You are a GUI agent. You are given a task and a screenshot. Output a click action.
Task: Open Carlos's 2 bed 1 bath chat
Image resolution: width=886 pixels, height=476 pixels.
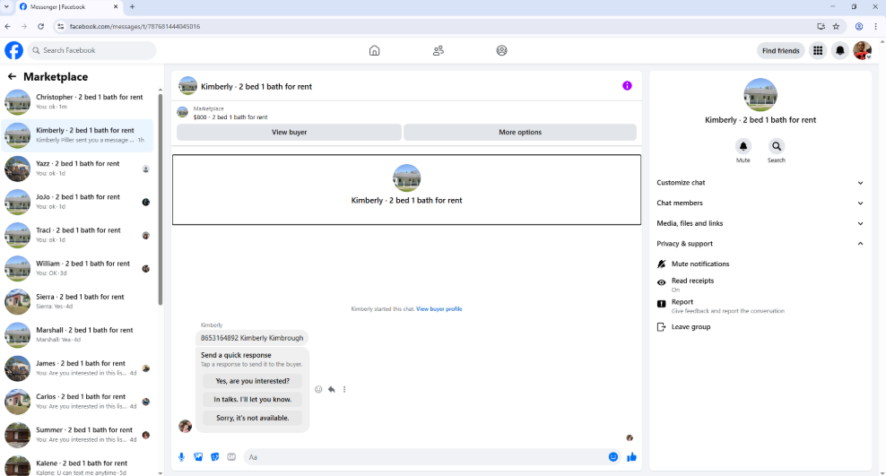click(77, 402)
